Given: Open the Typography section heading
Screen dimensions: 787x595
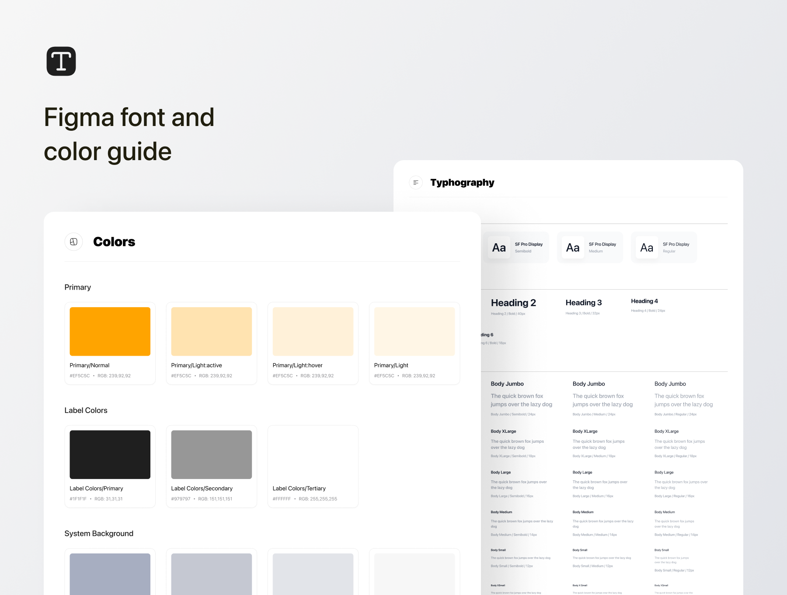Looking at the screenshot, I should tap(462, 182).
